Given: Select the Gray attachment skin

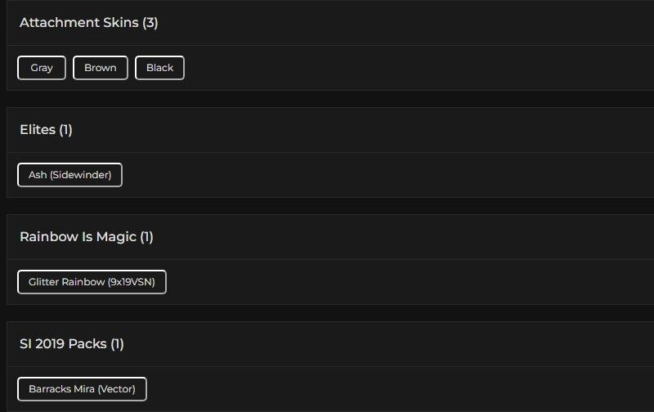Looking at the screenshot, I should [x=42, y=68].
